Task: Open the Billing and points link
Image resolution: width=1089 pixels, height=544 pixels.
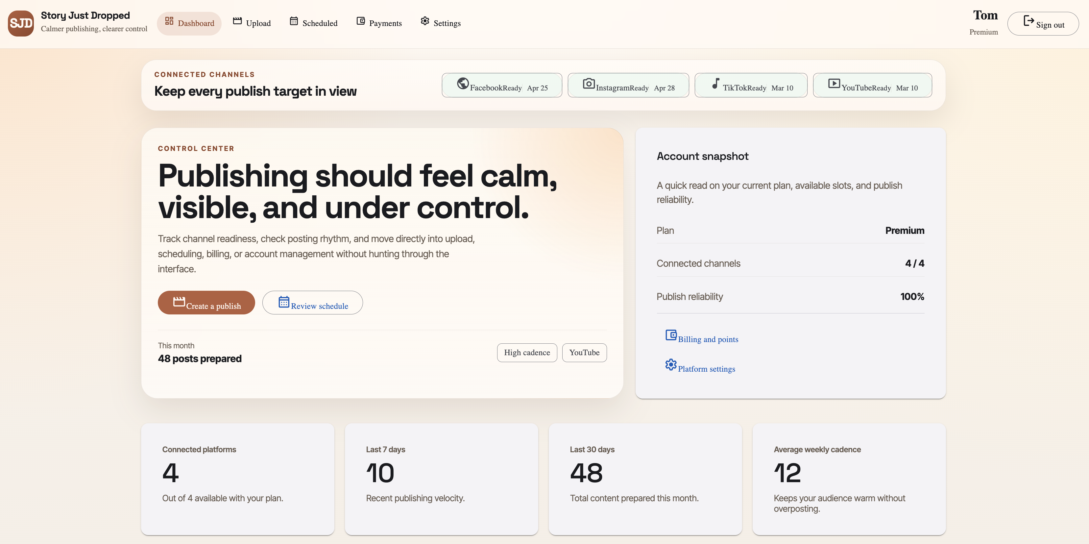Action: (x=708, y=339)
